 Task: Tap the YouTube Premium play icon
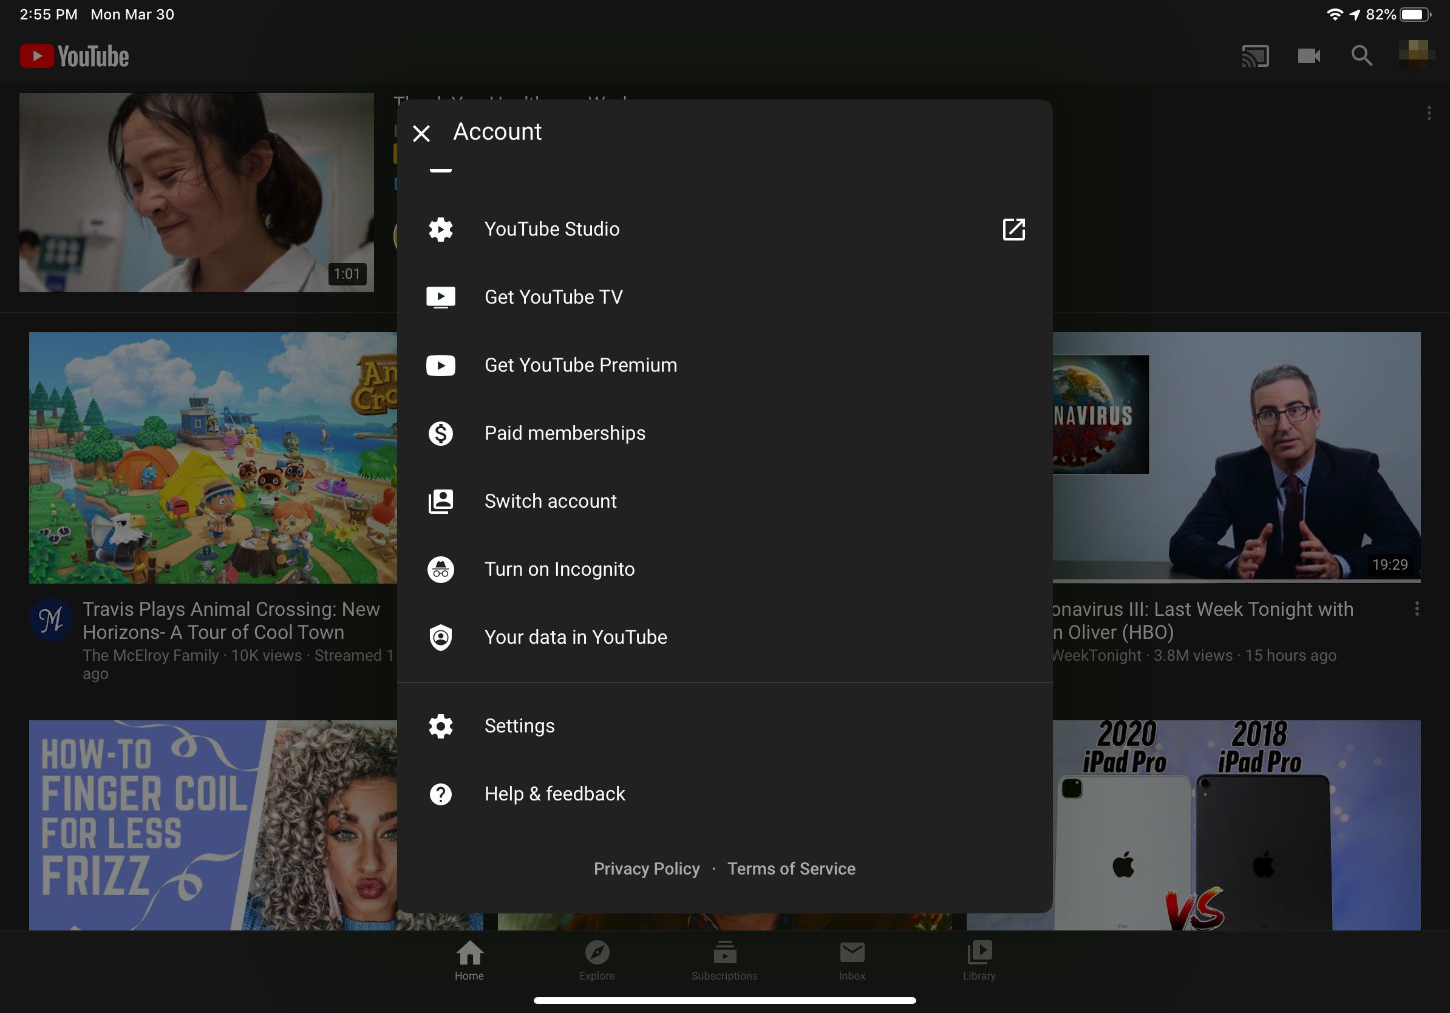tap(440, 366)
